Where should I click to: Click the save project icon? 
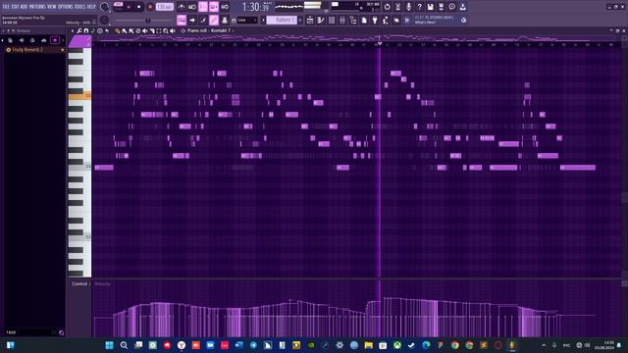430,7
